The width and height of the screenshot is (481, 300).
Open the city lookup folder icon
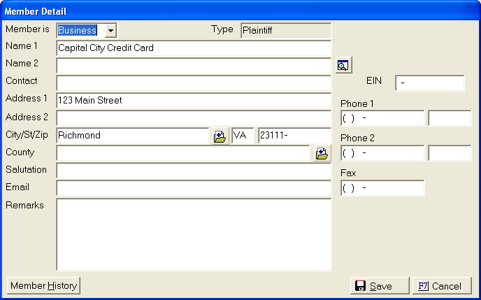pos(220,136)
